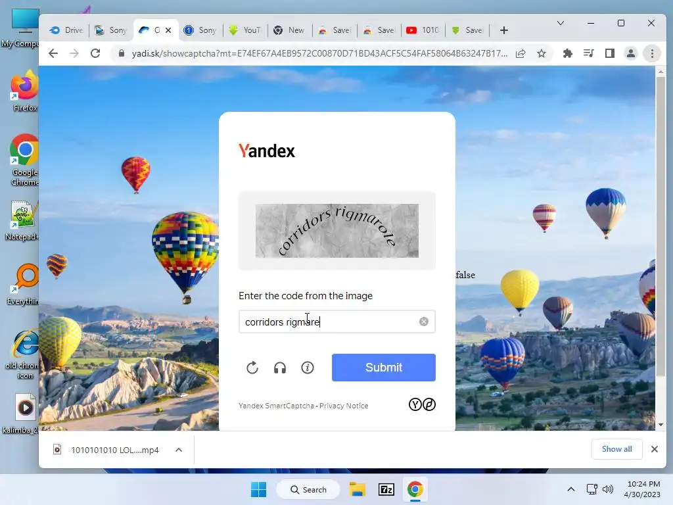Share this page icon in address bar
This screenshot has height=505, width=673.
point(521,53)
